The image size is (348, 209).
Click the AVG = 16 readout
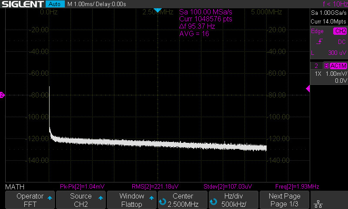[194, 34]
